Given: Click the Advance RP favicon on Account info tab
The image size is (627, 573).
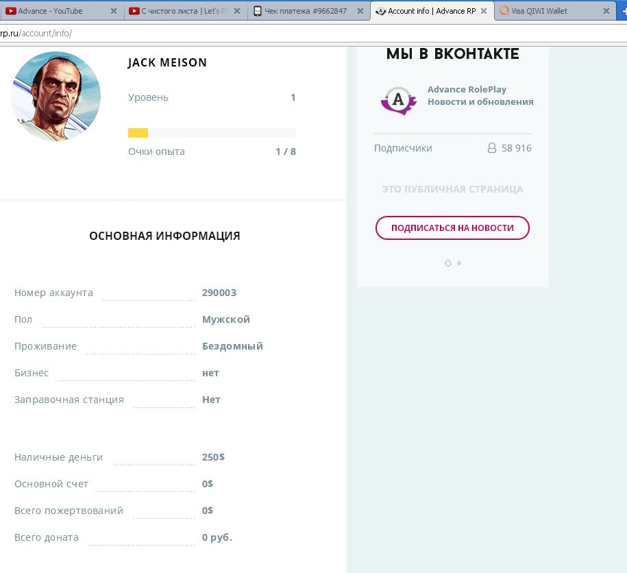Looking at the screenshot, I should pos(381,11).
